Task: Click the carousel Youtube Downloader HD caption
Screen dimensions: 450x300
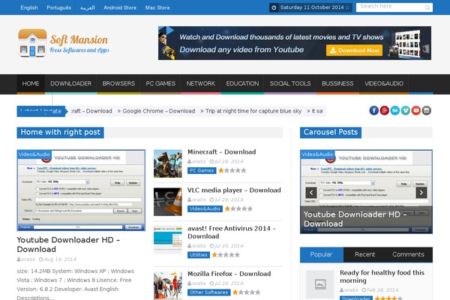Action: pyautogui.click(x=355, y=219)
